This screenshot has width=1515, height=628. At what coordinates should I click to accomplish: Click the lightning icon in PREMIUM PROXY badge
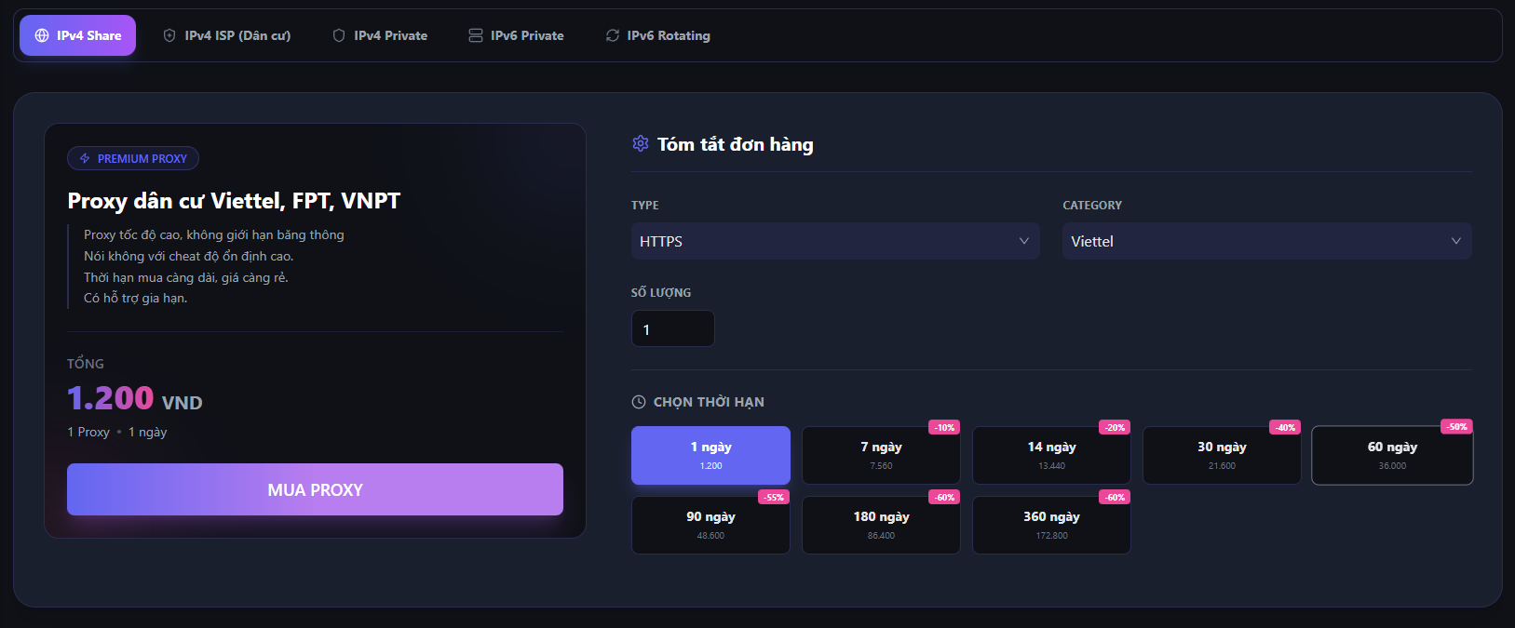85,158
